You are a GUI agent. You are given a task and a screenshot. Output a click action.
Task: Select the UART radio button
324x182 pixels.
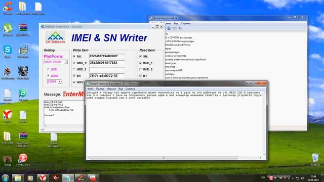(x=48, y=76)
